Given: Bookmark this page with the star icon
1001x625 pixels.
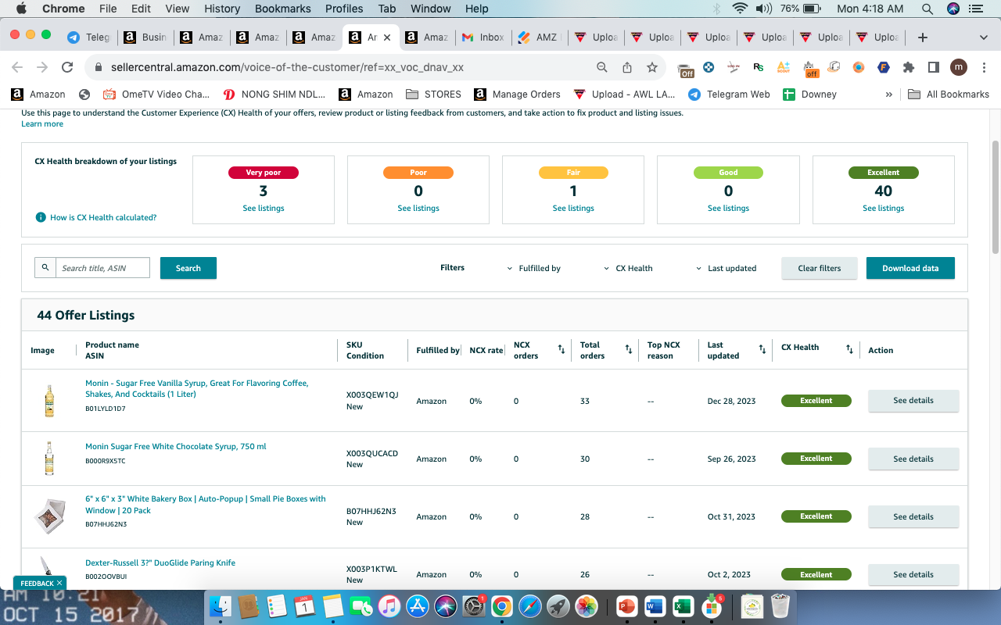Looking at the screenshot, I should pos(651,67).
